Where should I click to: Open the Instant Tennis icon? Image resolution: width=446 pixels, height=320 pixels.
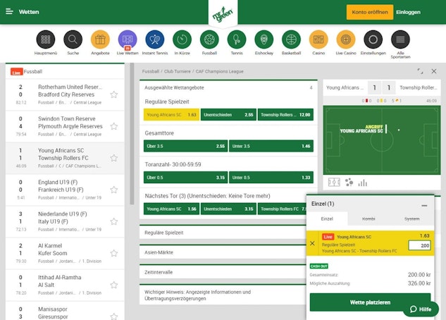[155, 39]
